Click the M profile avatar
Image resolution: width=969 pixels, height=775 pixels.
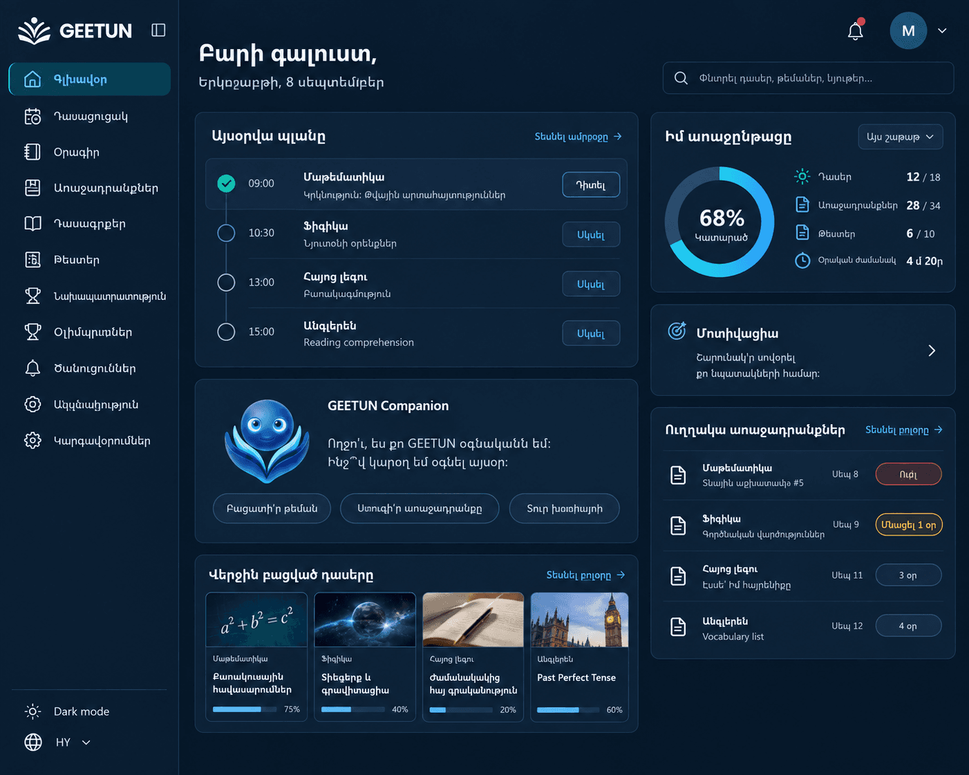point(908,30)
